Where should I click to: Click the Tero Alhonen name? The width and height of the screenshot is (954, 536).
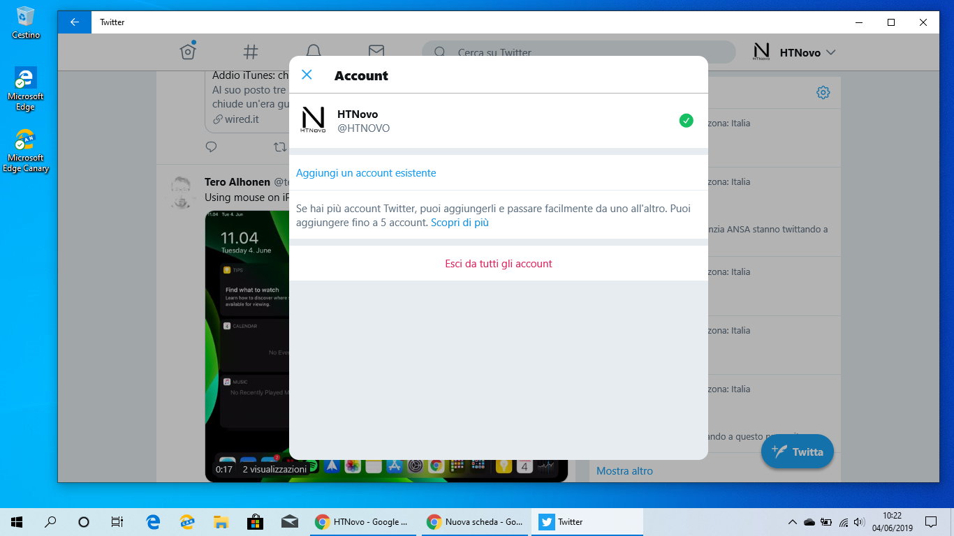[237, 181]
